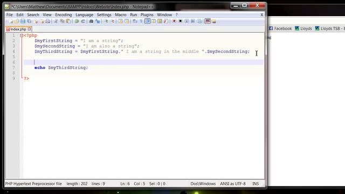Close document using menu bar X

pyautogui.click(x=262, y=15)
